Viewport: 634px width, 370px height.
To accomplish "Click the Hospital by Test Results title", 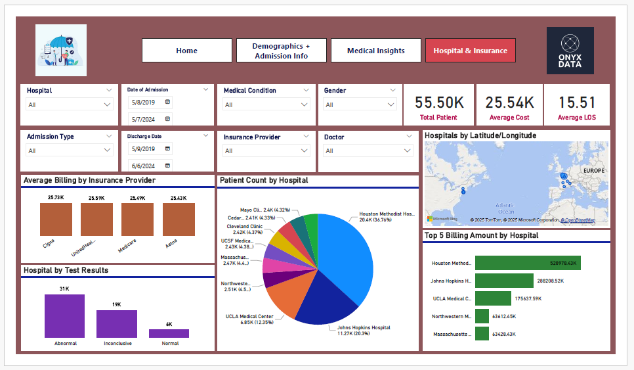I will pyautogui.click(x=66, y=270).
